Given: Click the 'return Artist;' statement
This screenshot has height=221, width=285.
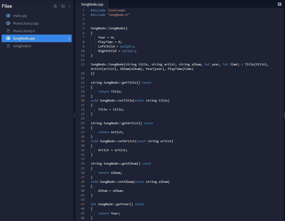Looking at the screenshot, I should [x=111, y=132].
